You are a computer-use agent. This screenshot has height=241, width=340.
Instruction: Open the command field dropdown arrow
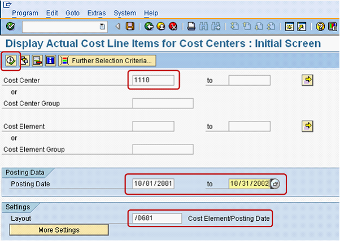102,26
